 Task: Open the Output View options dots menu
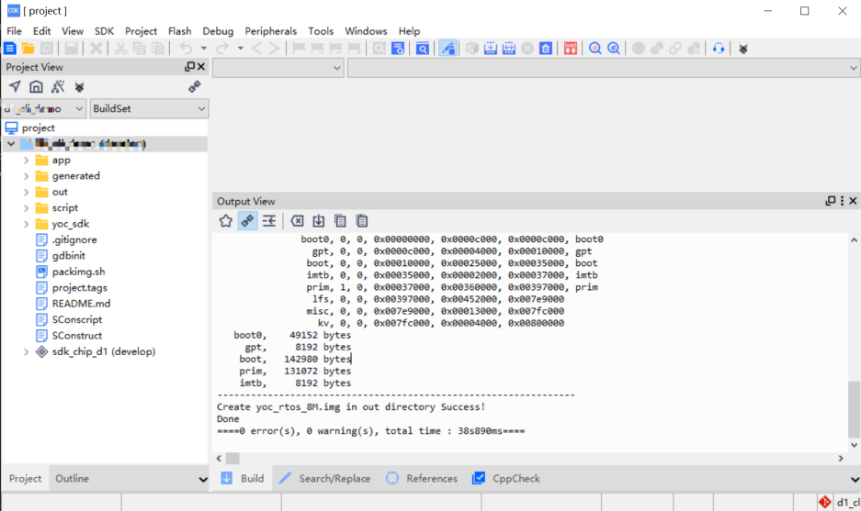coord(843,201)
